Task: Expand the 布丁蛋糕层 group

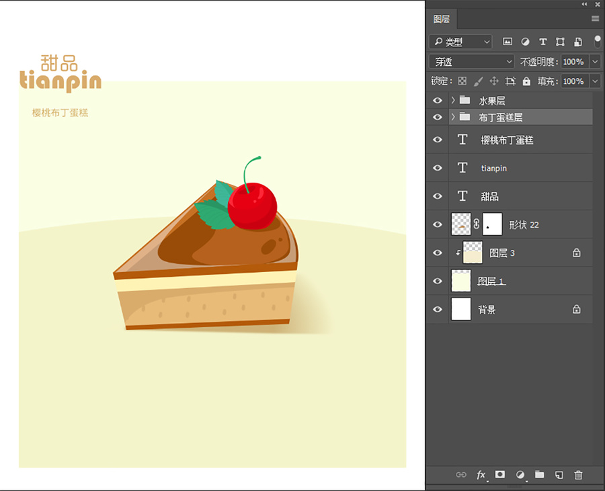Action: (x=453, y=117)
